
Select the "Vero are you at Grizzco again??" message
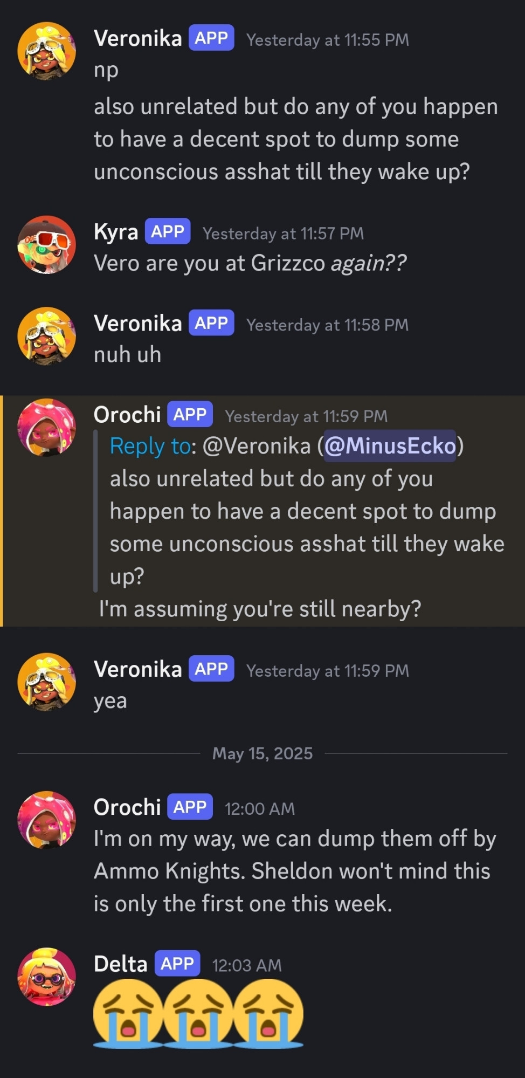[x=250, y=264]
